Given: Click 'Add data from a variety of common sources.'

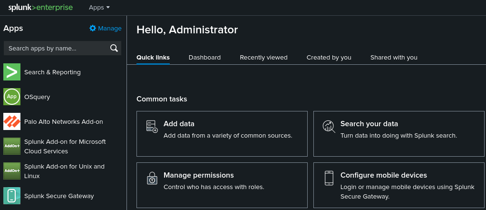Looking at the screenshot, I should coord(228,136).
